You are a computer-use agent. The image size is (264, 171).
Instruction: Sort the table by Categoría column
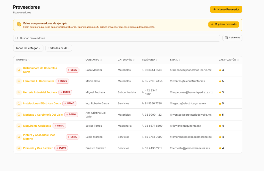tap(126, 60)
